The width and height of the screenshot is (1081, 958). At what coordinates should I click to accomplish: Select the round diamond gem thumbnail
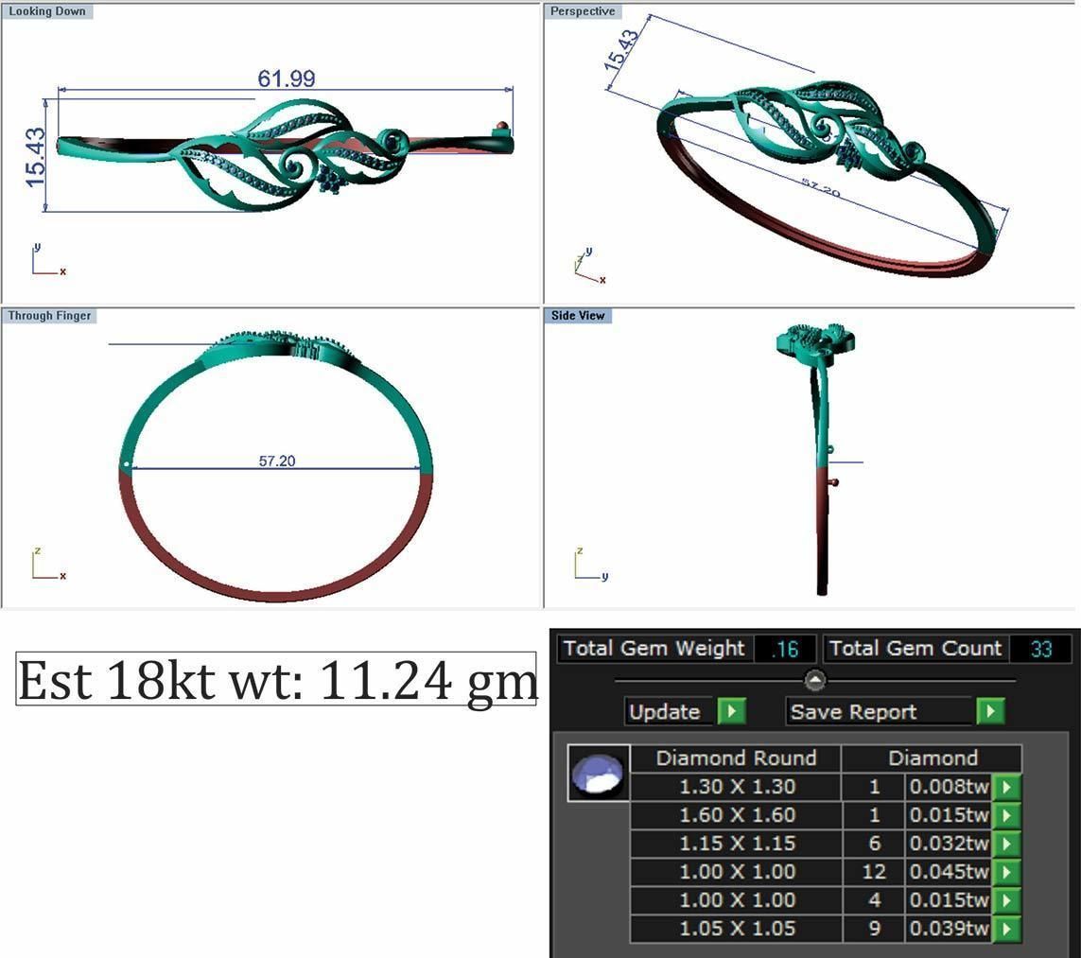(599, 773)
